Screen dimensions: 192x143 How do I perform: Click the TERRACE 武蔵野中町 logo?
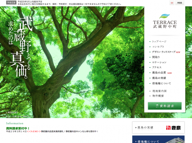click(165, 21)
